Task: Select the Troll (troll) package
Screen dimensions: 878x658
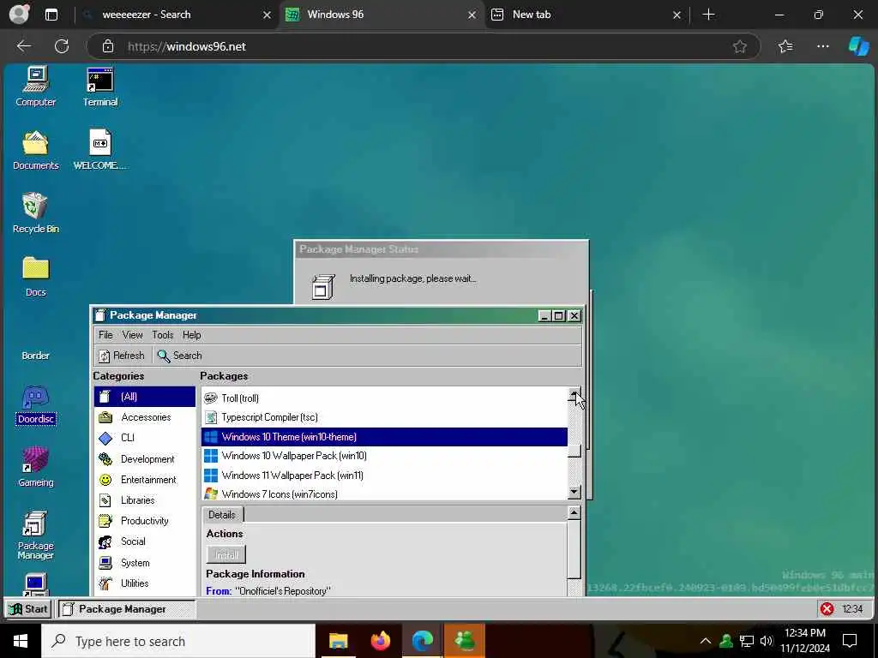Action: (x=384, y=398)
